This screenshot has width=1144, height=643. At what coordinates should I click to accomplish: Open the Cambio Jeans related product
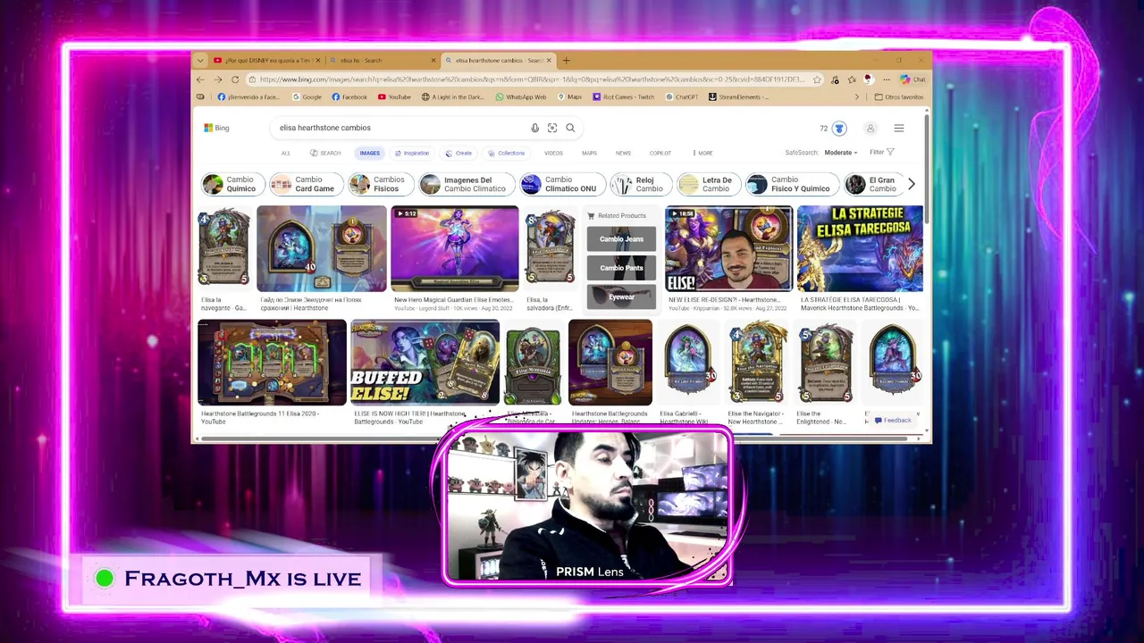621,239
